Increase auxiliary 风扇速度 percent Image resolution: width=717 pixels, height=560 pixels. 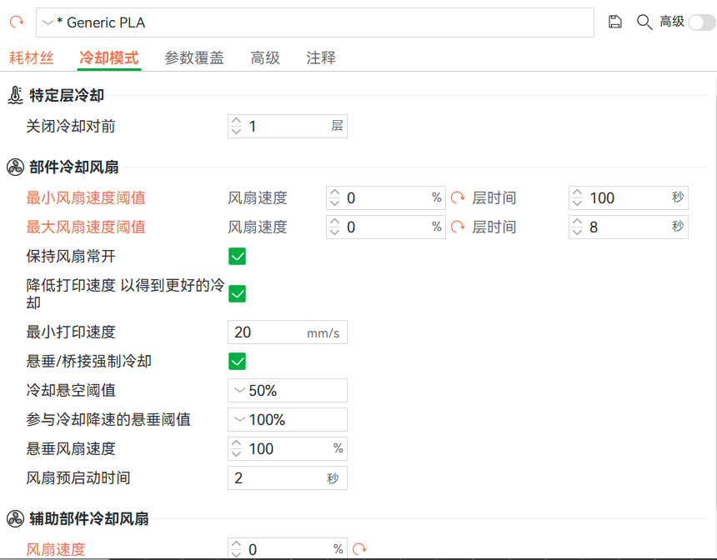click(236, 544)
